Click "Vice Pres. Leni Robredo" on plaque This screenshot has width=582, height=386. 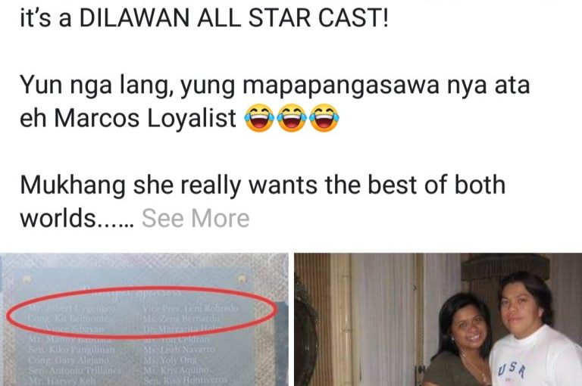click(x=191, y=308)
